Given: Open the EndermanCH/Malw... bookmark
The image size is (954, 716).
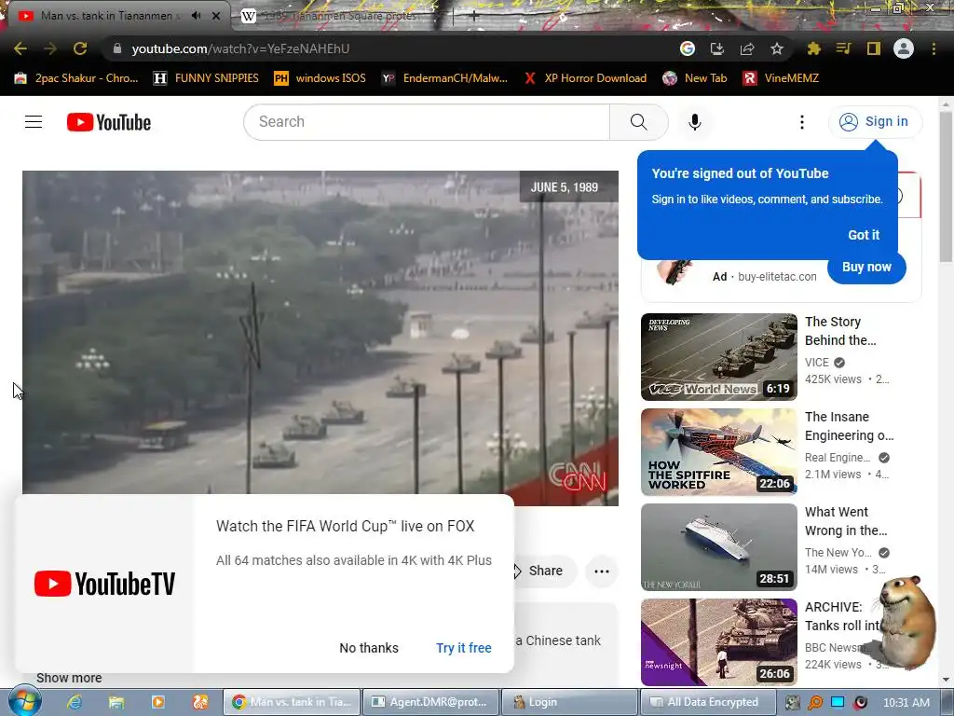Looking at the screenshot, I should click(444, 78).
